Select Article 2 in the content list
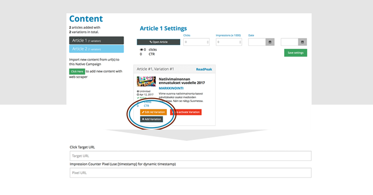 (97, 48)
